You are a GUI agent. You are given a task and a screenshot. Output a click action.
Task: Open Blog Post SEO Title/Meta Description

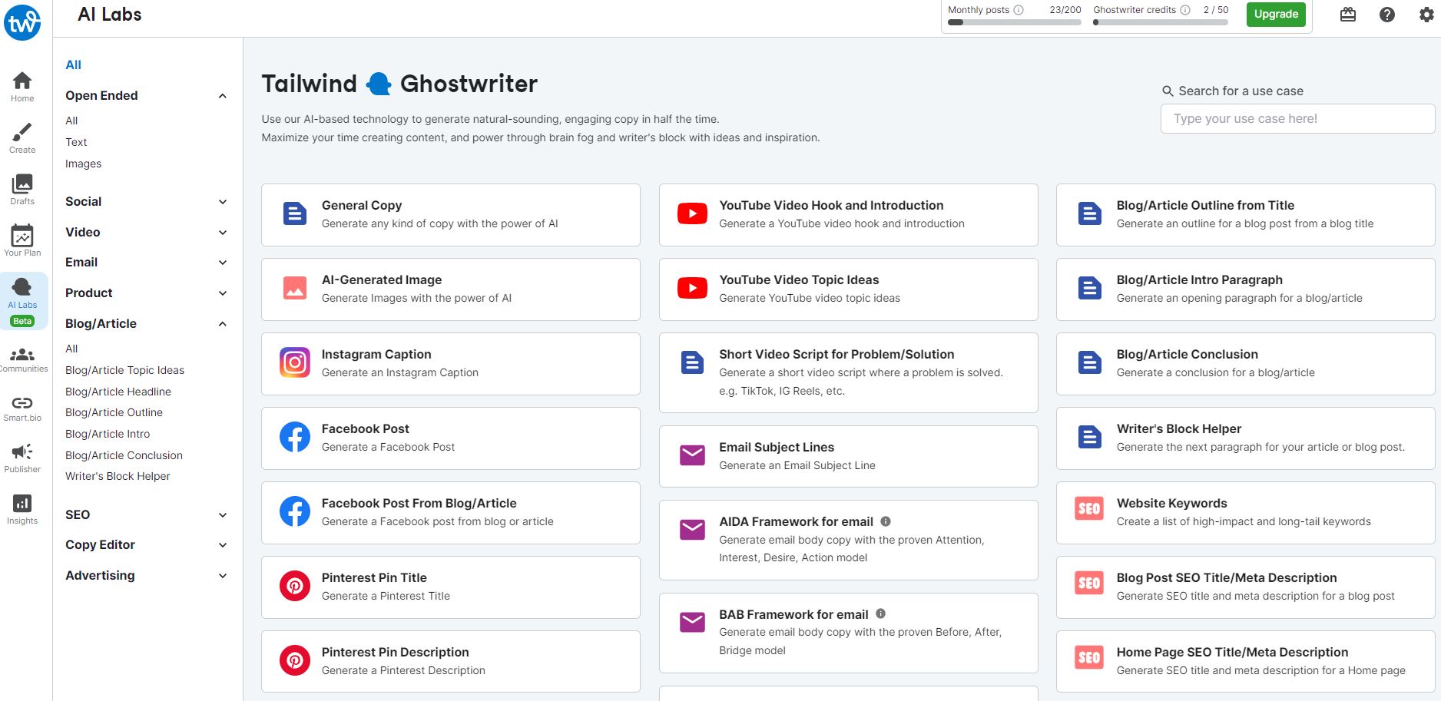pos(1245,587)
